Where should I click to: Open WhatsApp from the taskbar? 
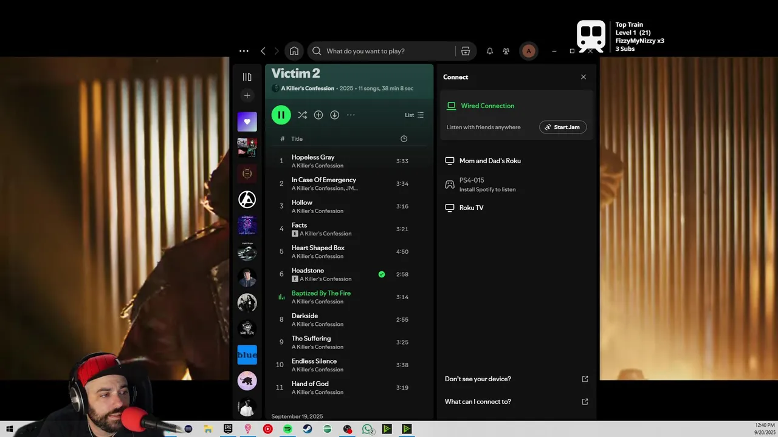[x=368, y=429]
